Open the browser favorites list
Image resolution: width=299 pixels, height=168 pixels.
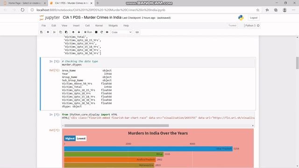(267, 10)
